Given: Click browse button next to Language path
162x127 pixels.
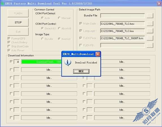Looking at the screenshot, I should 150,31.
